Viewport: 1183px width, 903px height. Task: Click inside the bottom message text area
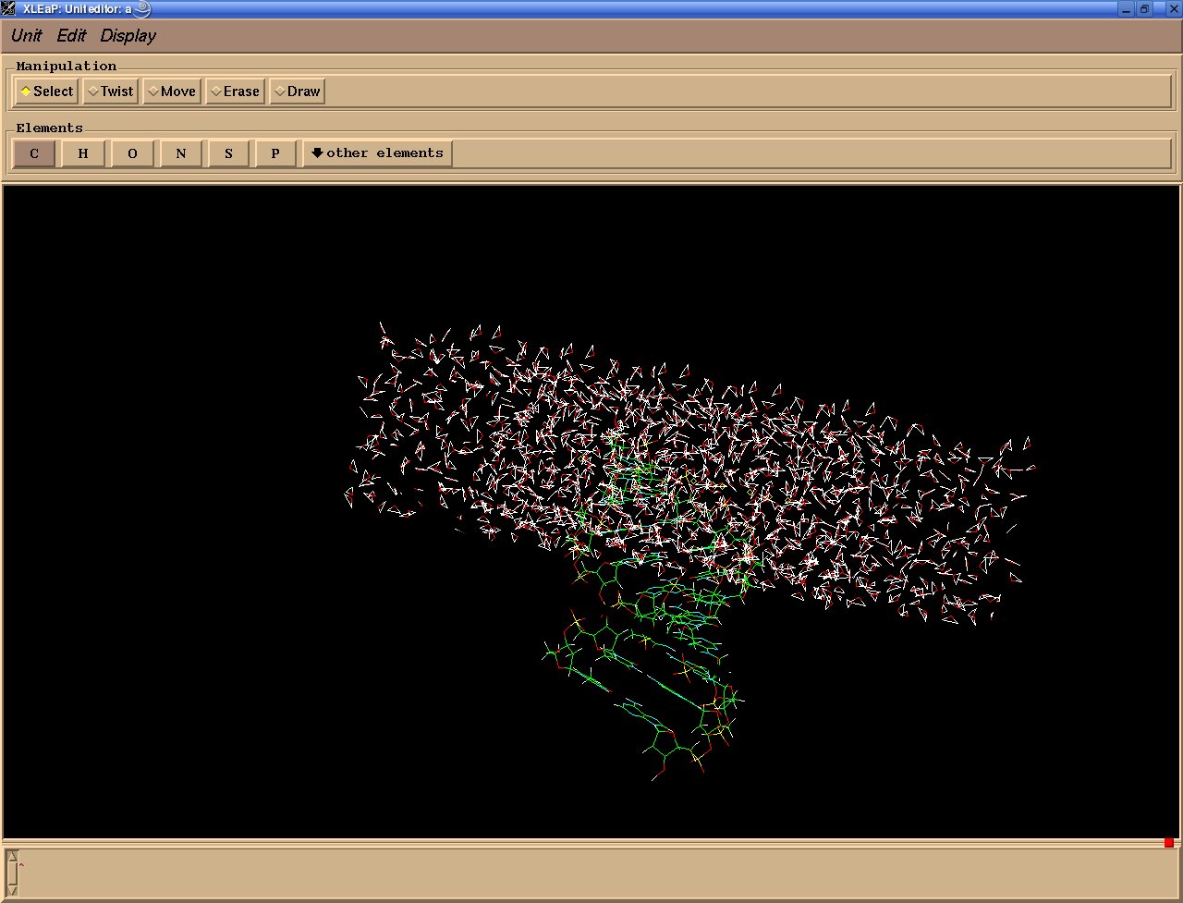pos(591,872)
